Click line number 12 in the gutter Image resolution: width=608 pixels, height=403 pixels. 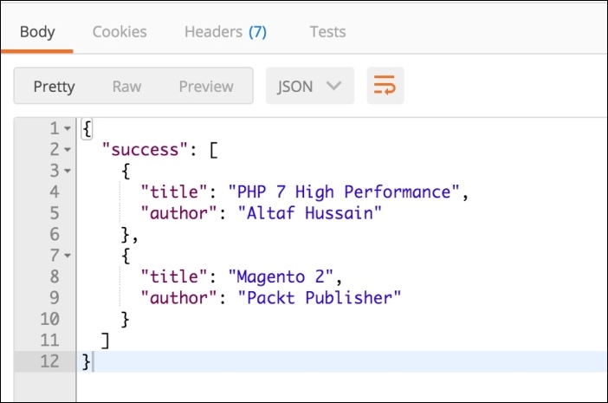49,361
